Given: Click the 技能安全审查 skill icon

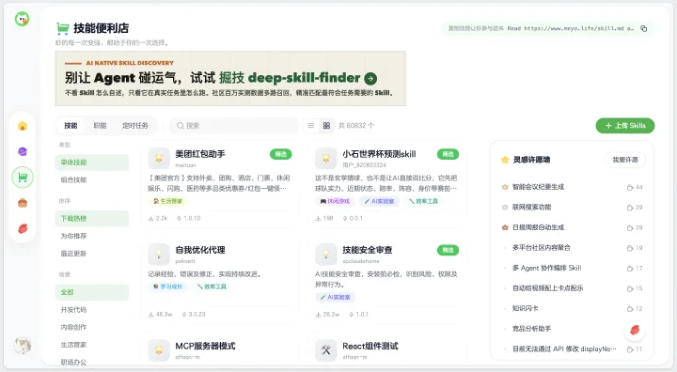Looking at the screenshot, I should [x=326, y=255].
